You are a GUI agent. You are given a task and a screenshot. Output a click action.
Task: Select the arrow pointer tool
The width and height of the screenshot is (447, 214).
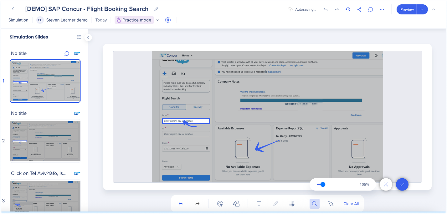coord(331,204)
